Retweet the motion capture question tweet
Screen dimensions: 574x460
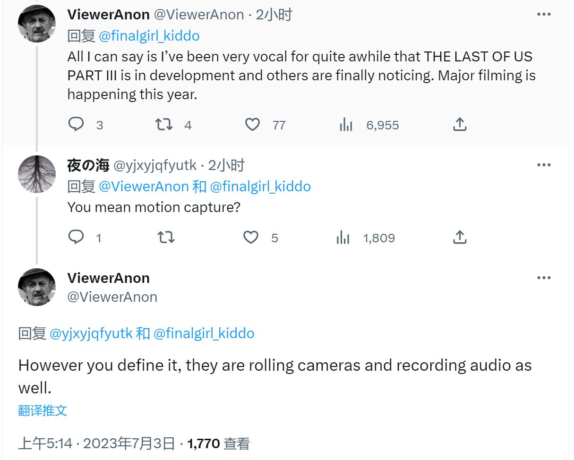click(166, 237)
